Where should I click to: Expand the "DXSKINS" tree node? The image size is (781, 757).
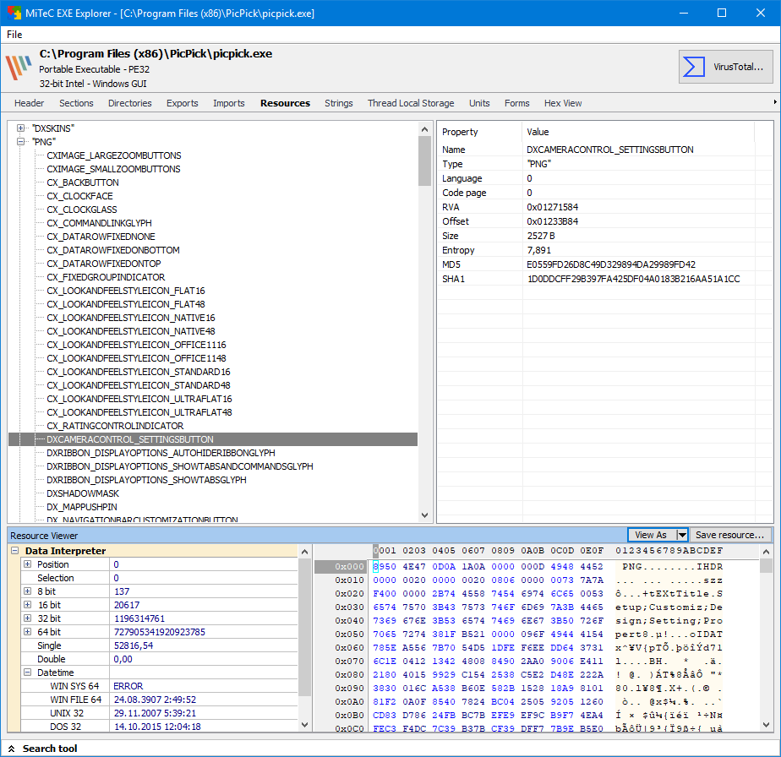coord(20,128)
